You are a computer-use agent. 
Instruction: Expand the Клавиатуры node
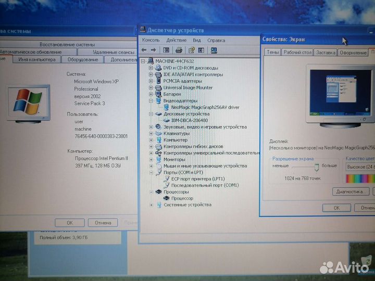[x=151, y=133]
